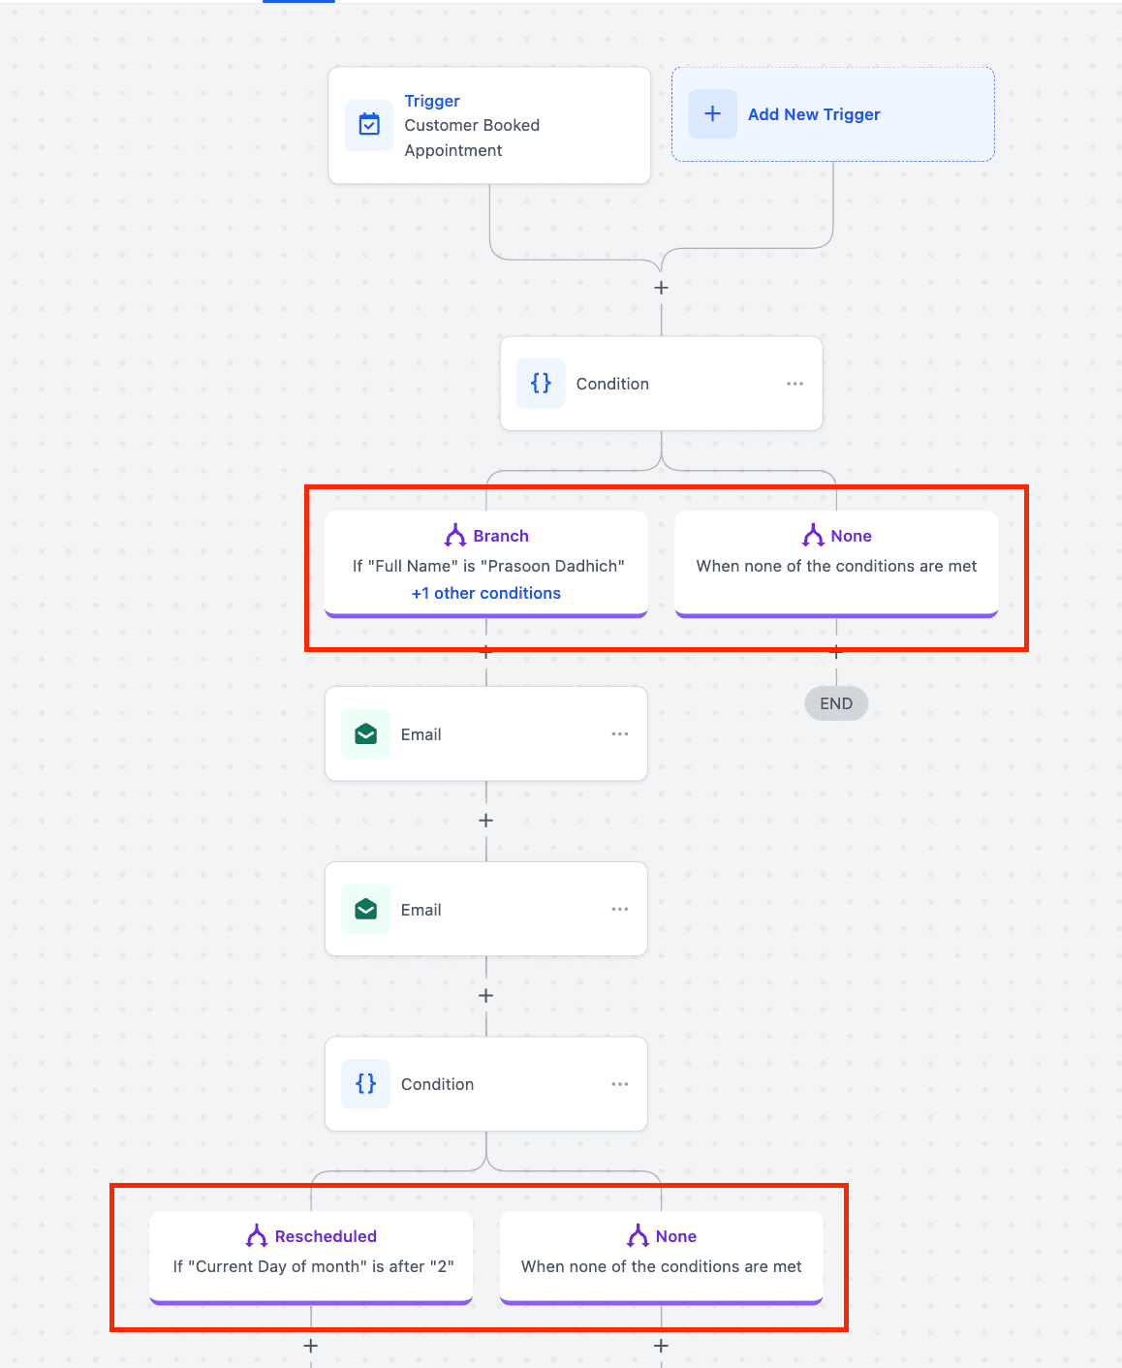1122x1368 pixels.
Task: Add a step below the second Email
Action: [486, 996]
